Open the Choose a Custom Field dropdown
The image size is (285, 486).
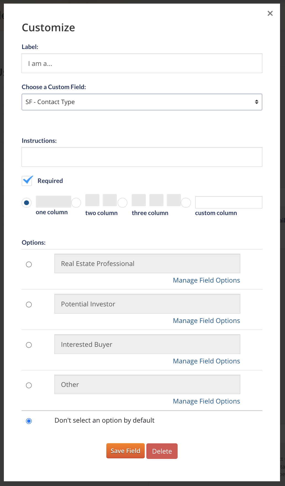click(x=142, y=102)
